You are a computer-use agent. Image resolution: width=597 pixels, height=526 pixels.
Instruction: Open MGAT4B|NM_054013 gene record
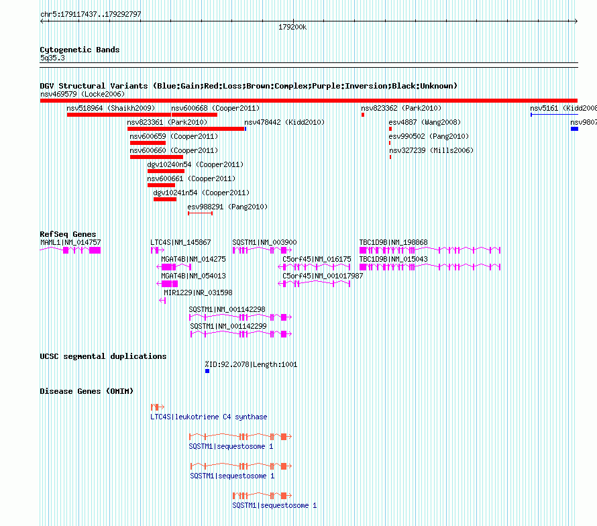(193, 276)
